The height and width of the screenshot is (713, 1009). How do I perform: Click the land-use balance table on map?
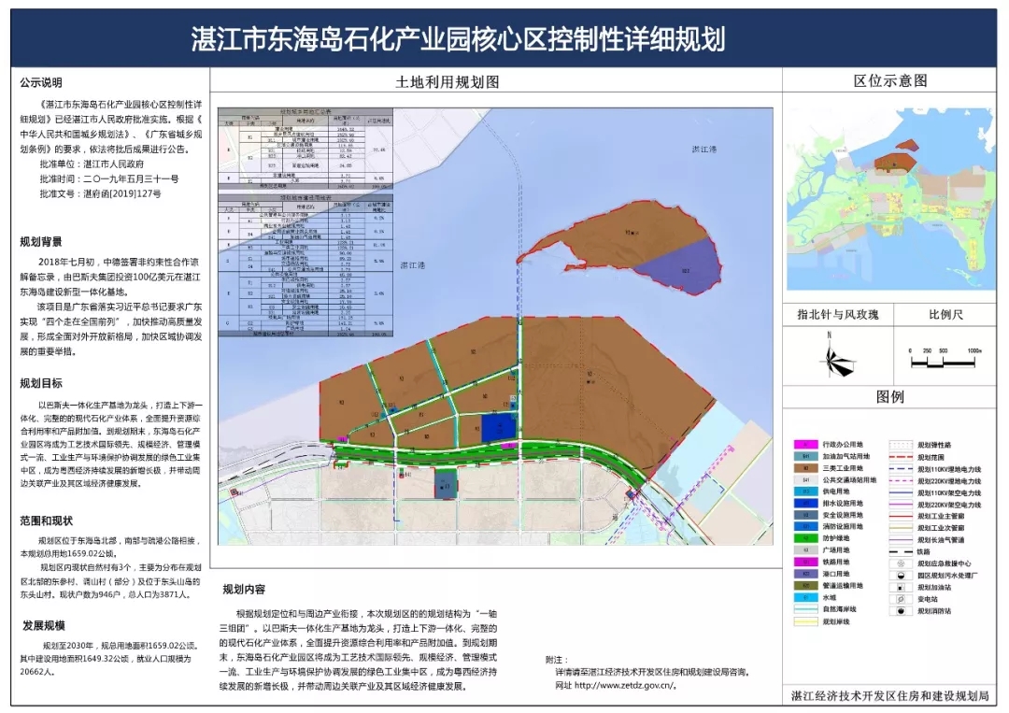(x=306, y=222)
